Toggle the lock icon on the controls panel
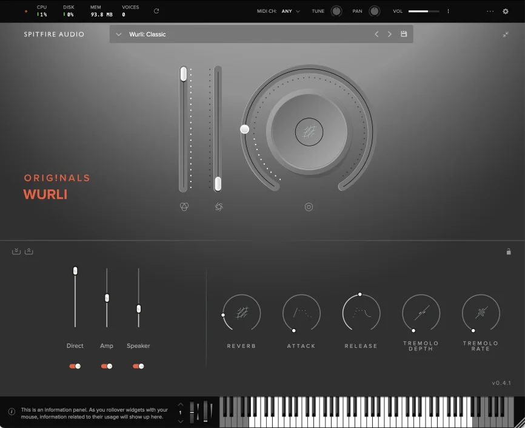The height and width of the screenshot is (428, 525). pos(509,251)
